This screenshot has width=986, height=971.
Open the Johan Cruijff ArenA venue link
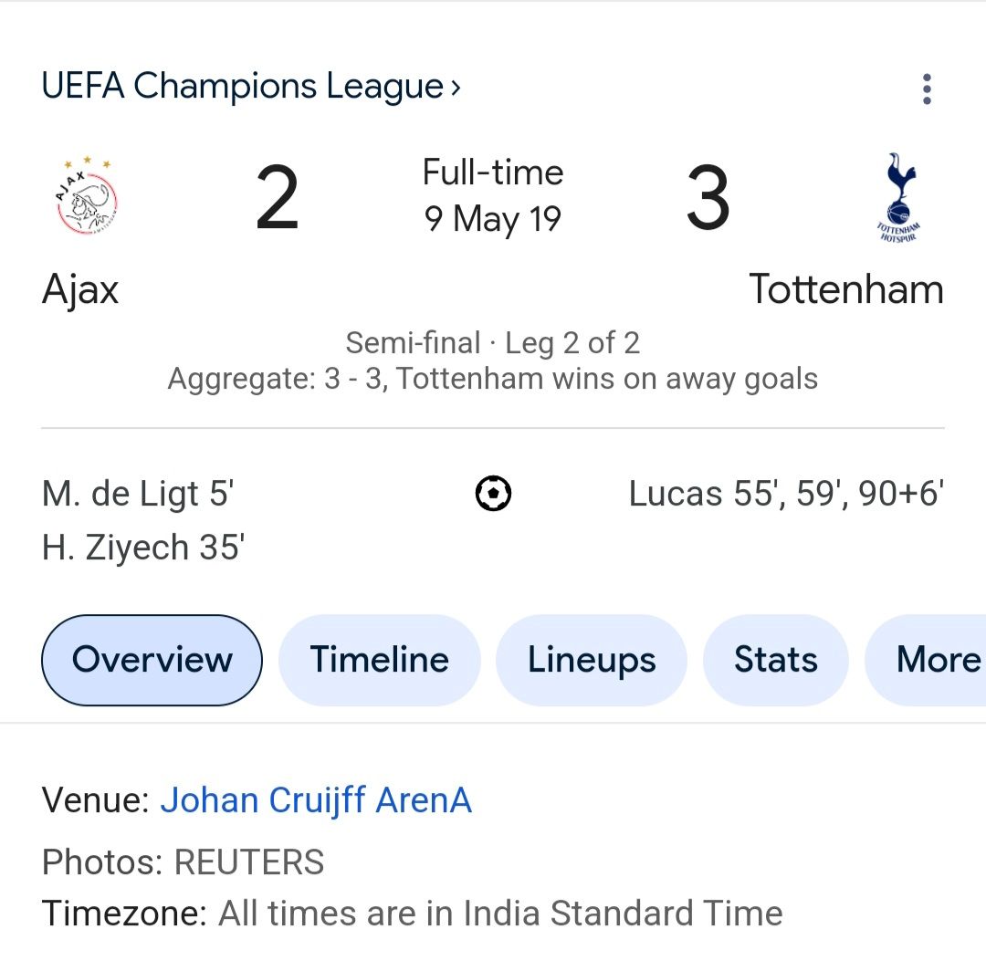316,800
